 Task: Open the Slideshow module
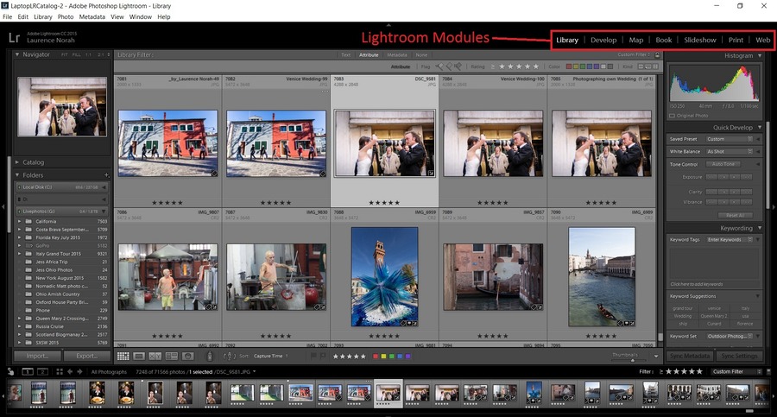[699, 41]
